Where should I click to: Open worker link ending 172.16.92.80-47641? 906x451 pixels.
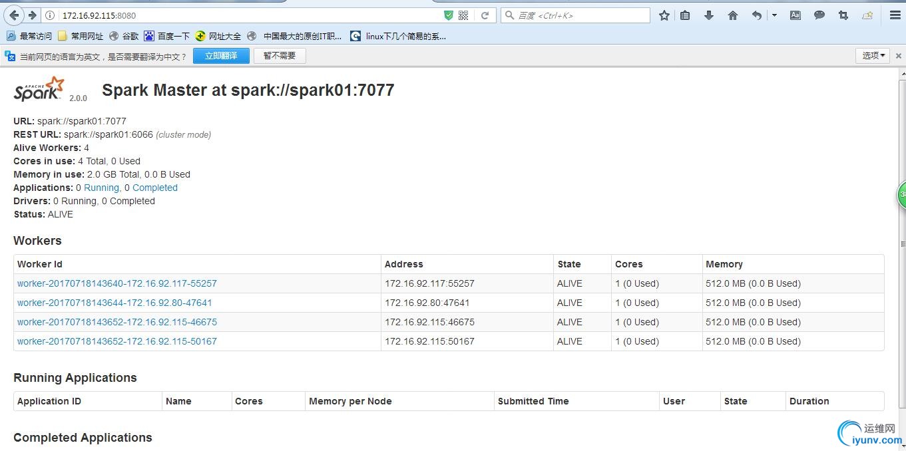click(114, 303)
